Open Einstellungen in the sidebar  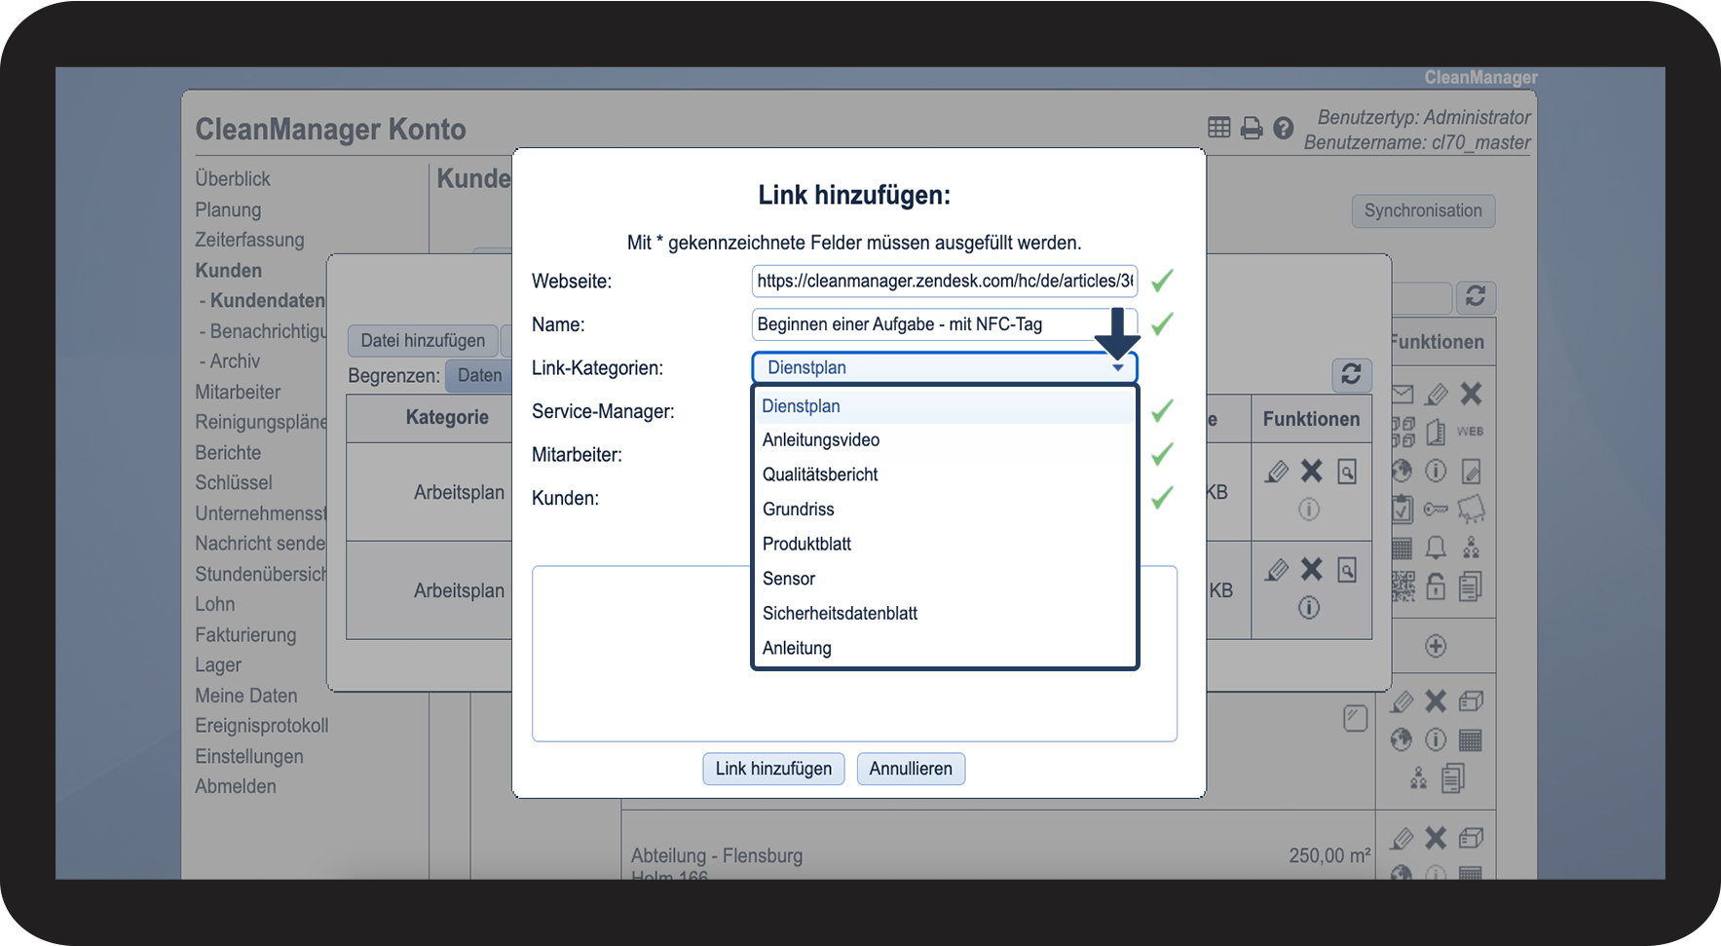tap(249, 757)
